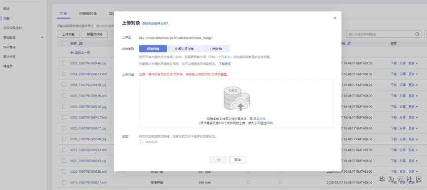Go back via 返回上一级 arrow
Viewport: 427px width, 190px height.
coord(80,52)
